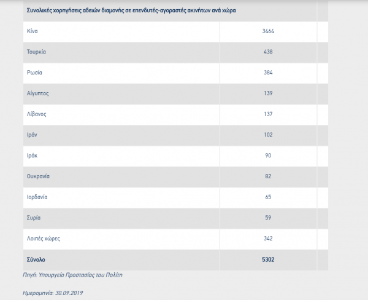Image resolution: width=368 pixels, height=300 pixels.
Task: Click the number 139
Action: (x=267, y=93)
